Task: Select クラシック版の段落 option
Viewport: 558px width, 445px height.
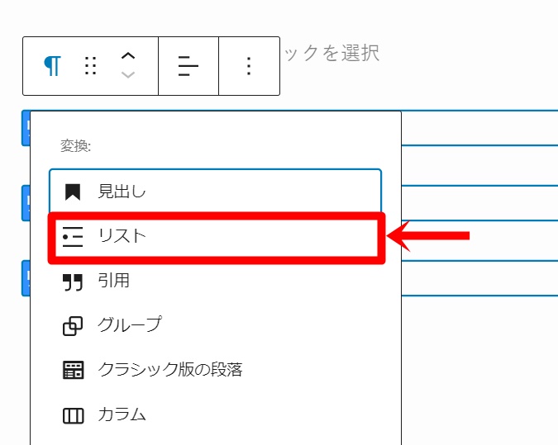Action: [x=169, y=369]
